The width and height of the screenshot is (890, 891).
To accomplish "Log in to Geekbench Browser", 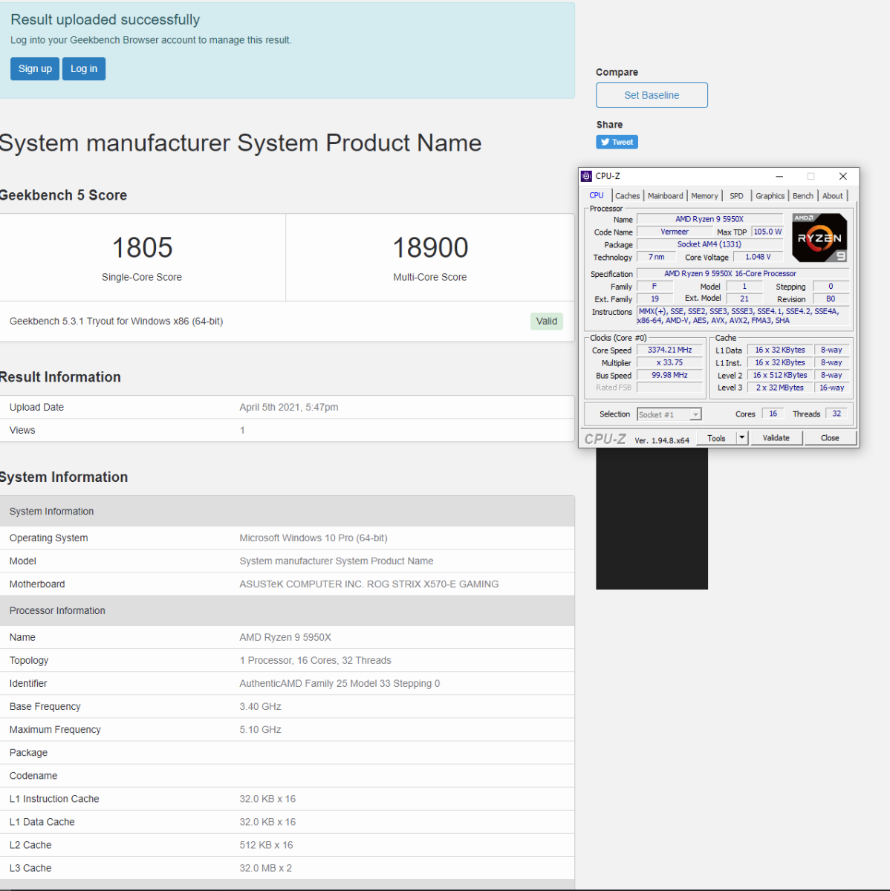I will pos(84,69).
